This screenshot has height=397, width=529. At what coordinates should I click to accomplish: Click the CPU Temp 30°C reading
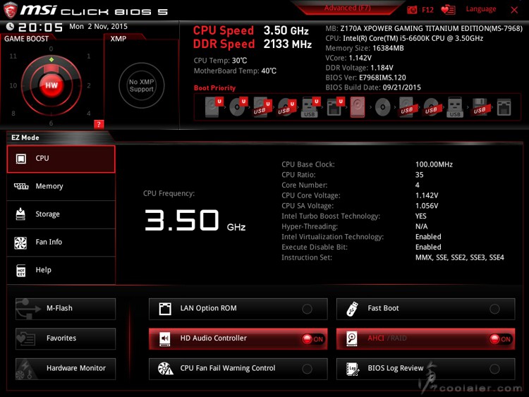[x=240, y=61]
